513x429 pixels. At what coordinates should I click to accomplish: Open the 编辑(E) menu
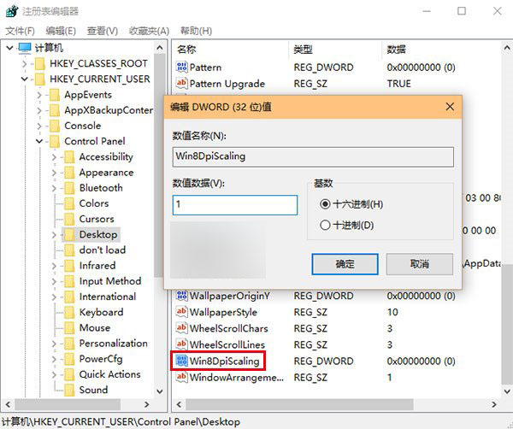(x=61, y=31)
